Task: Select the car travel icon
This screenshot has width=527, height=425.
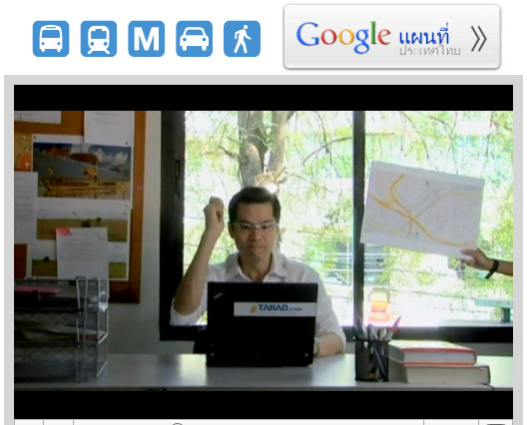Action: (194, 39)
